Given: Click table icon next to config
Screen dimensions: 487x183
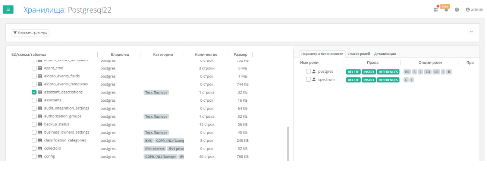Looking at the screenshot, I should point(40,156).
